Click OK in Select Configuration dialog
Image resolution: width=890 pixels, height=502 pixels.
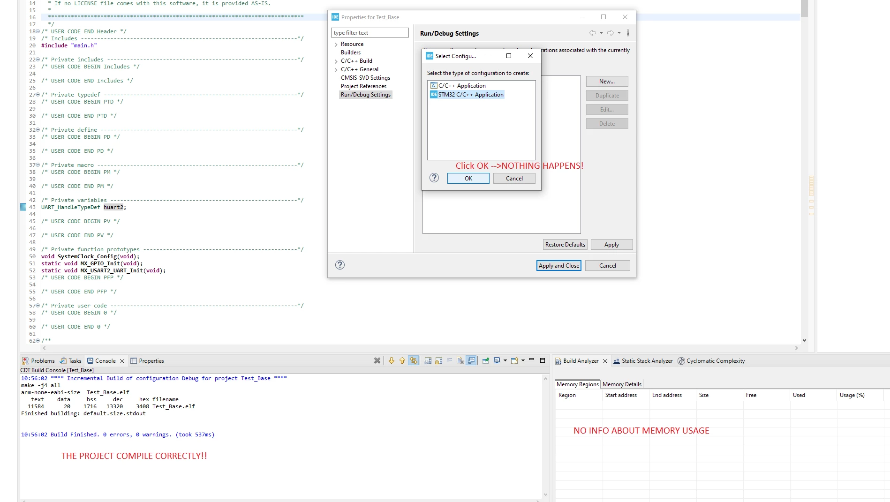468,179
